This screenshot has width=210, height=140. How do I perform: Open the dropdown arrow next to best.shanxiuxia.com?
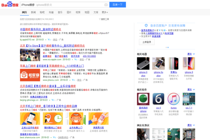click(x=51, y=138)
